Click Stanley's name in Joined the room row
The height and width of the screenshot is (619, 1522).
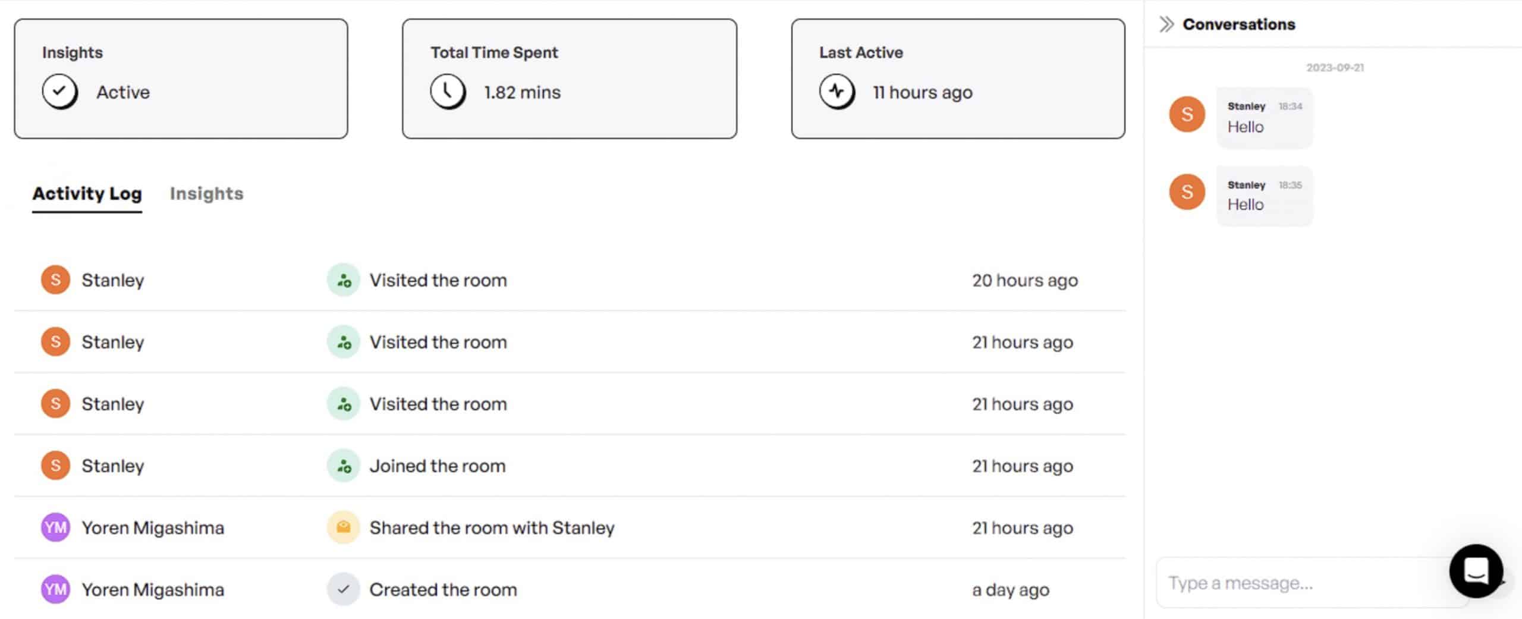(113, 466)
